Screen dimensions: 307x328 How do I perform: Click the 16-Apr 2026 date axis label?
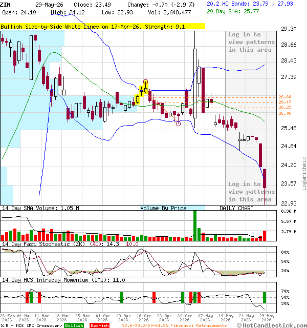point(144,318)
